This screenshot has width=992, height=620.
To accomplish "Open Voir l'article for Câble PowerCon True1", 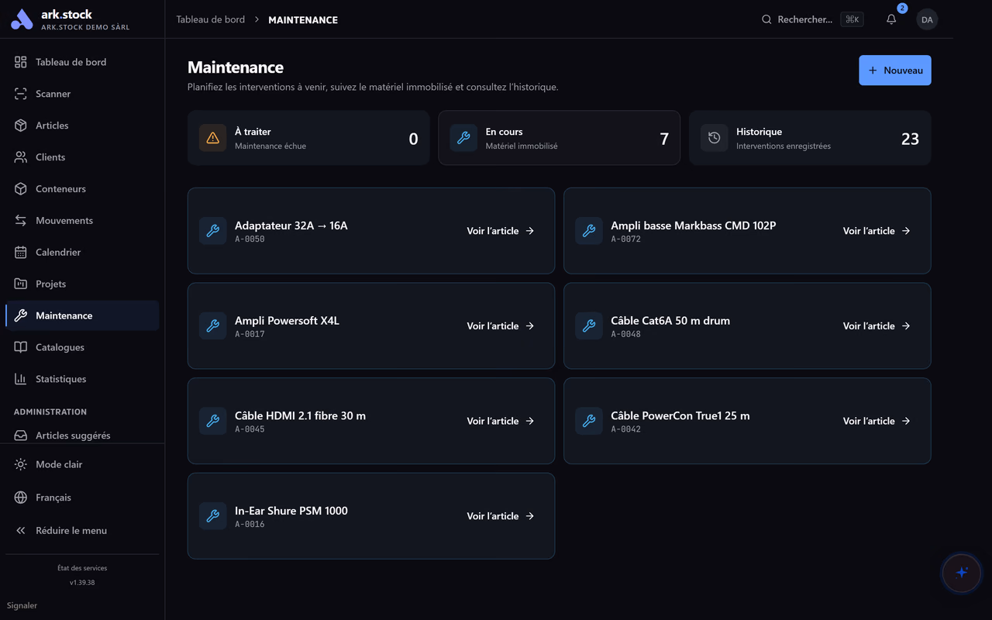I will pos(877,422).
